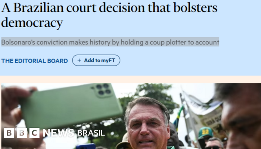This screenshot has width=261, height=149.
Task: Open THE EDITORIAL BOARD author link
Action: pyautogui.click(x=34, y=61)
